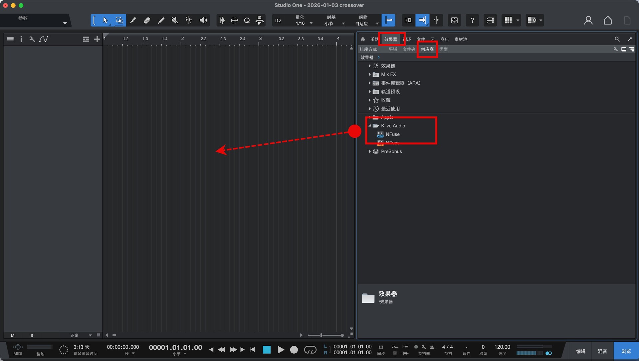Click the add track plus icon
The height and width of the screenshot is (361, 639).
click(97, 39)
